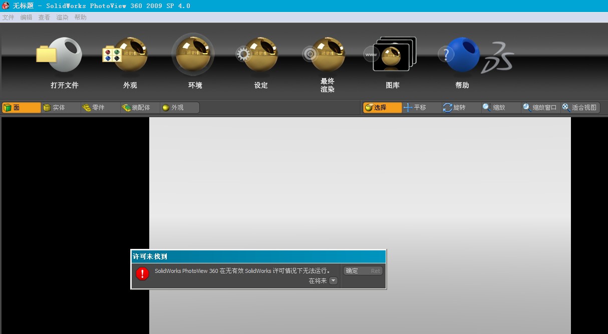The image size is (608, 334).
Task: Click PhotoView 360 app icon in title bar
Action: 6,6
